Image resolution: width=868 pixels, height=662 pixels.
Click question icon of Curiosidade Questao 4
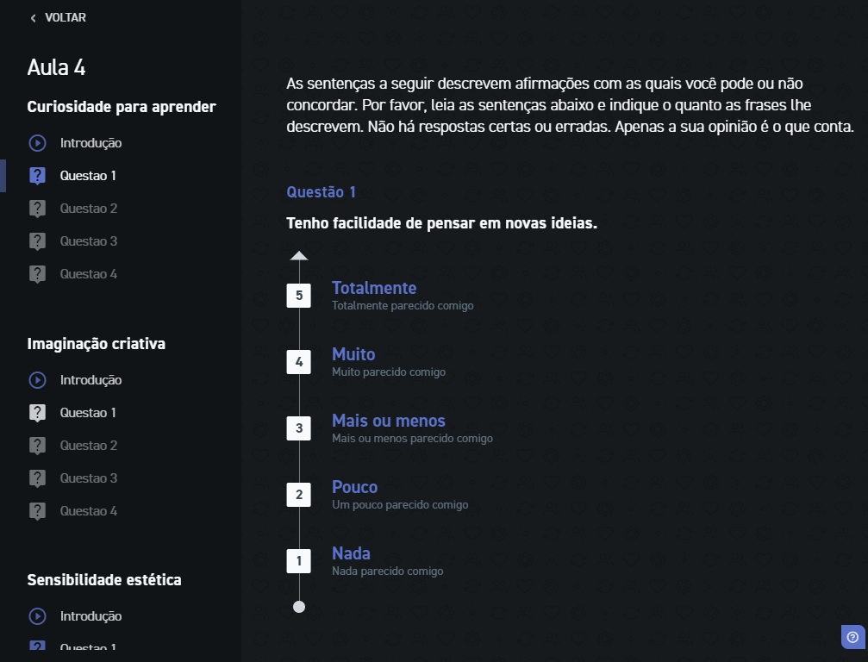[37, 274]
